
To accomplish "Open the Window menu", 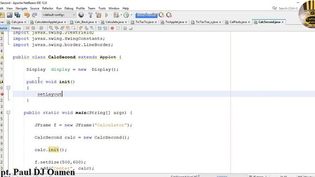I will pos(114,8).
